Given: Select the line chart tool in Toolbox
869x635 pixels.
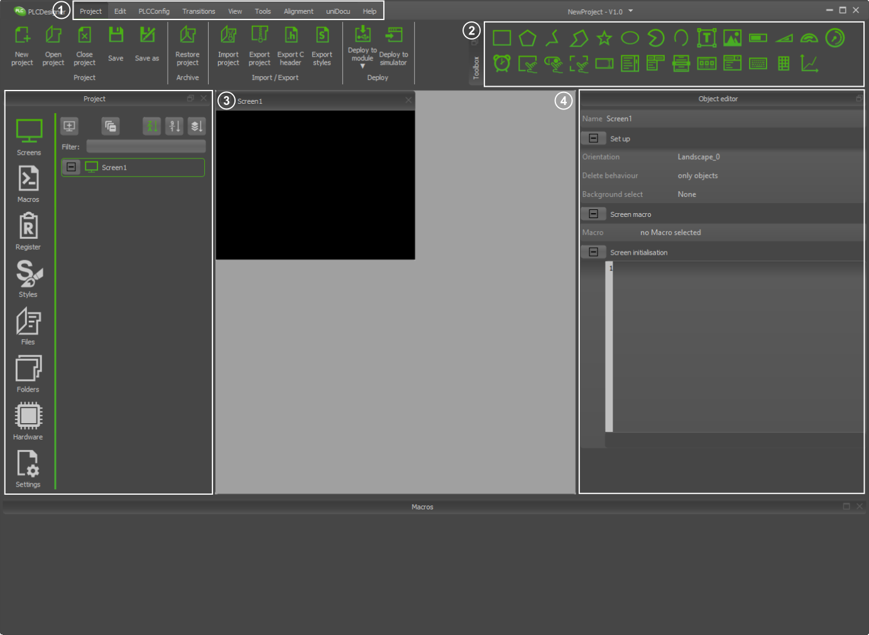Looking at the screenshot, I should coord(809,63).
